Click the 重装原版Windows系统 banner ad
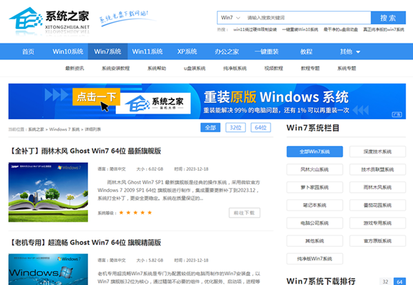The width and height of the screenshot is (413, 285). (207, 101)
